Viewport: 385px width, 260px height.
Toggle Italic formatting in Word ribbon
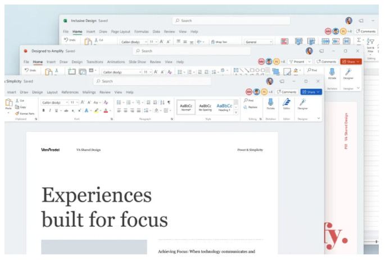click(x=50, y=110)
